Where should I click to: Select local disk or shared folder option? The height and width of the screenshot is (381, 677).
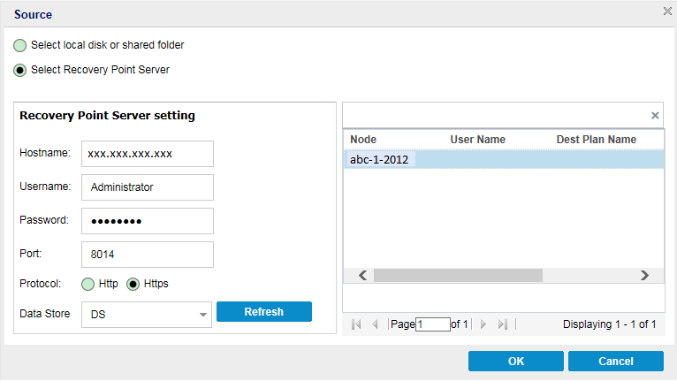click(19, 45)
